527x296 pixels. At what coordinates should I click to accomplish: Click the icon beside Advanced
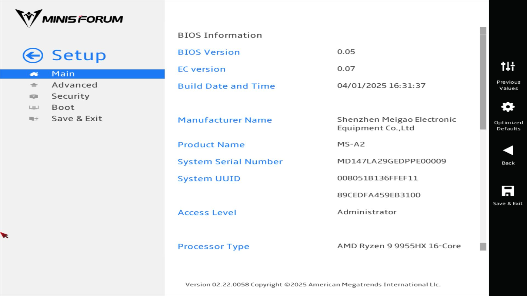click(x=34, y=85)
